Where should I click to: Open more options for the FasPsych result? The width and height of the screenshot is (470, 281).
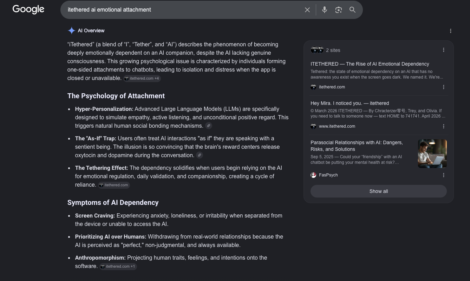(x=444, y=175)
